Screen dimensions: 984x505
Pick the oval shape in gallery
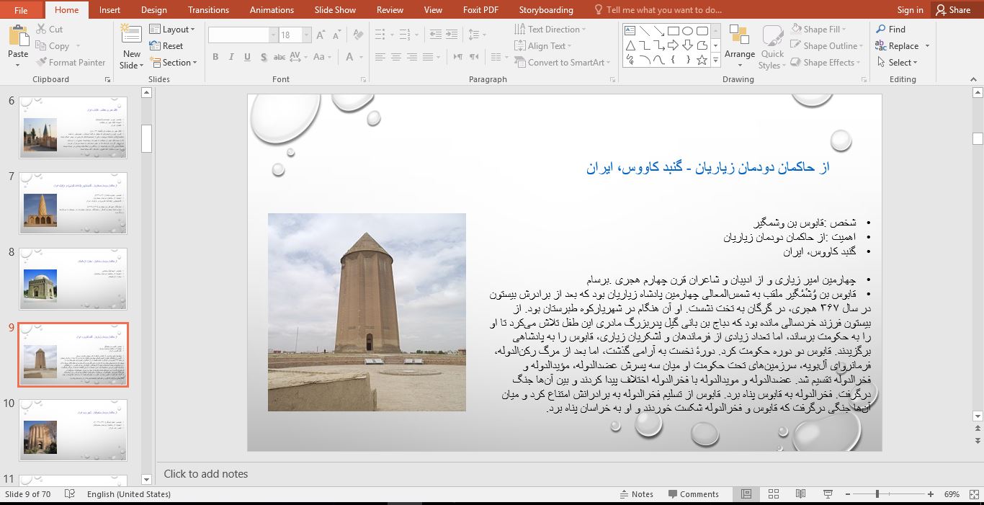(687, 30)
